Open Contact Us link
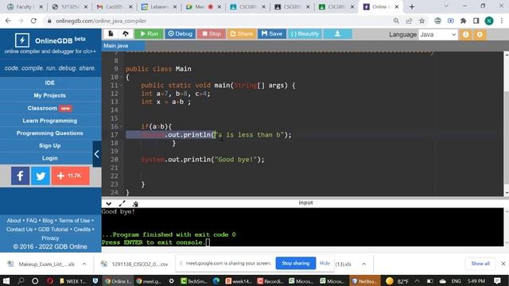The height and width of the screenshot is (286, 509). [x=19, y=230]
